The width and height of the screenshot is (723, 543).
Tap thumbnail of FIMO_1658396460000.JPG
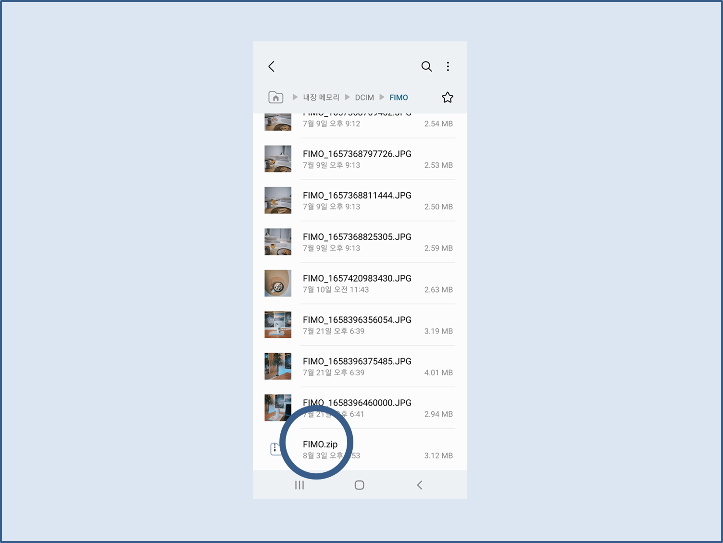click(x=278, y=407)
